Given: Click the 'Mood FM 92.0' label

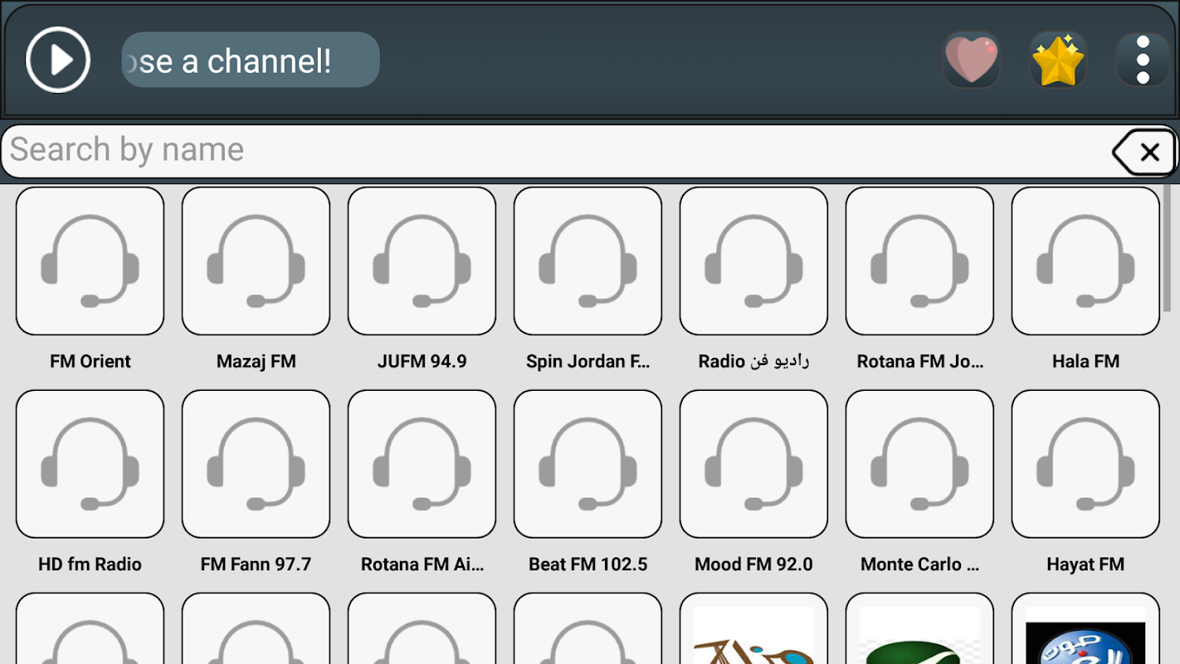Looking at the screenshot, I should click(x=753, y=564).
